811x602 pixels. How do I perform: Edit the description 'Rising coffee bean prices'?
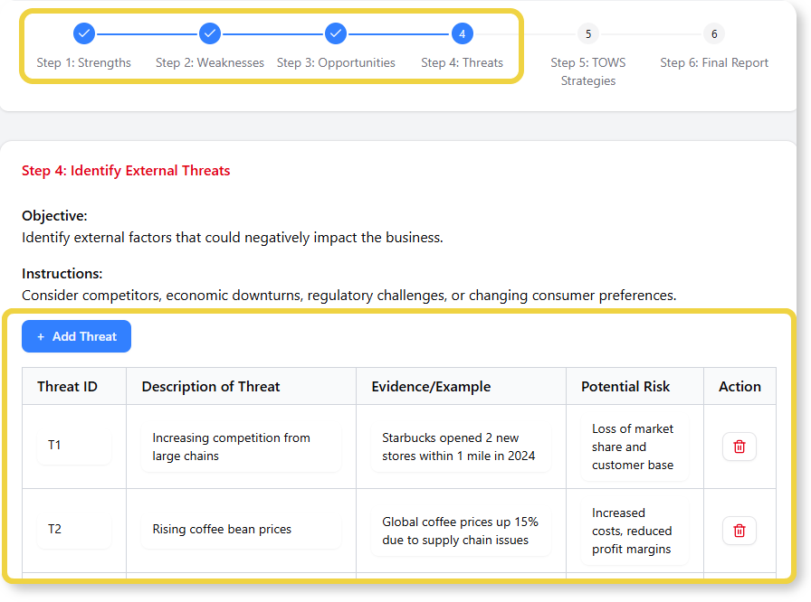(x=241, y=531)
